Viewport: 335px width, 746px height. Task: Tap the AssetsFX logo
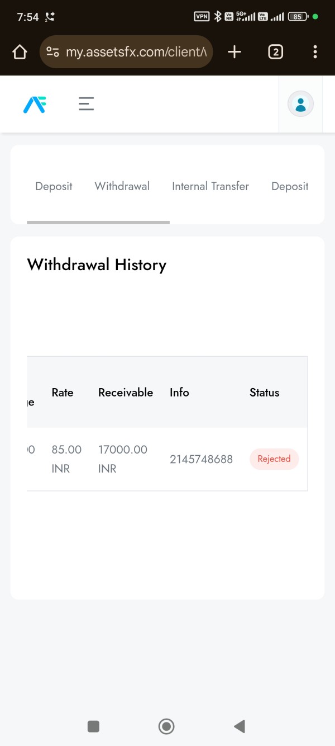coord(35,104)
